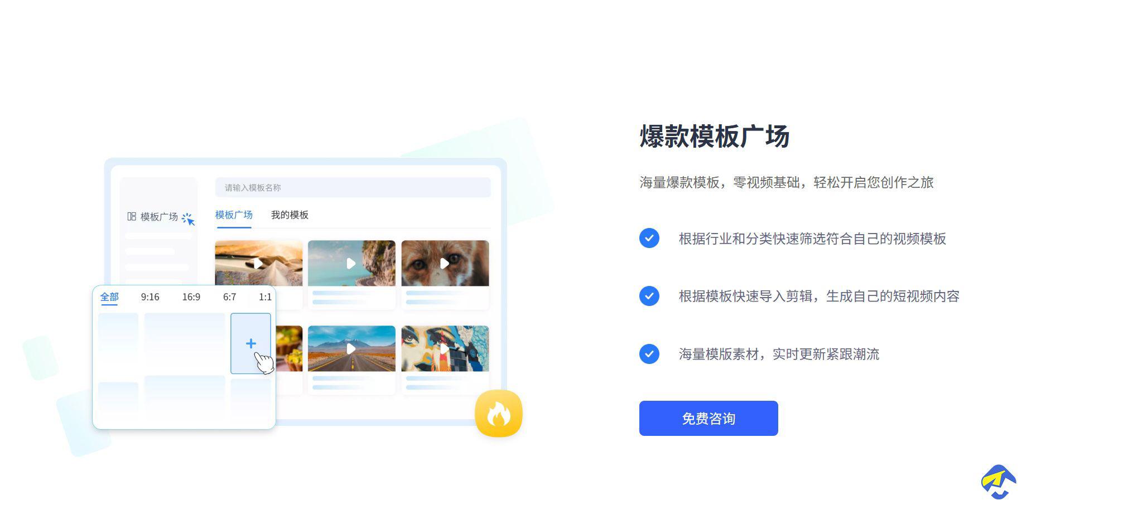Play the desert highway video thumbnail

pyautogui.click(x=351, y=348)
